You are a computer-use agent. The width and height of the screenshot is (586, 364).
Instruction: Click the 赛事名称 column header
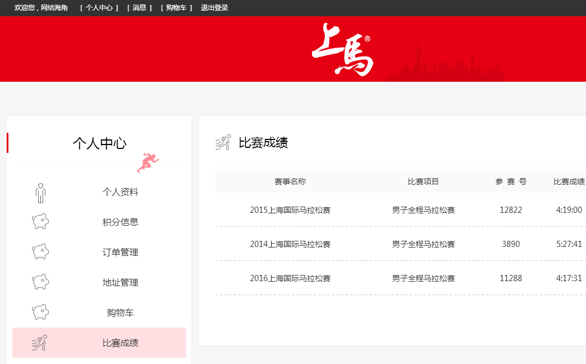click(290, 181)
